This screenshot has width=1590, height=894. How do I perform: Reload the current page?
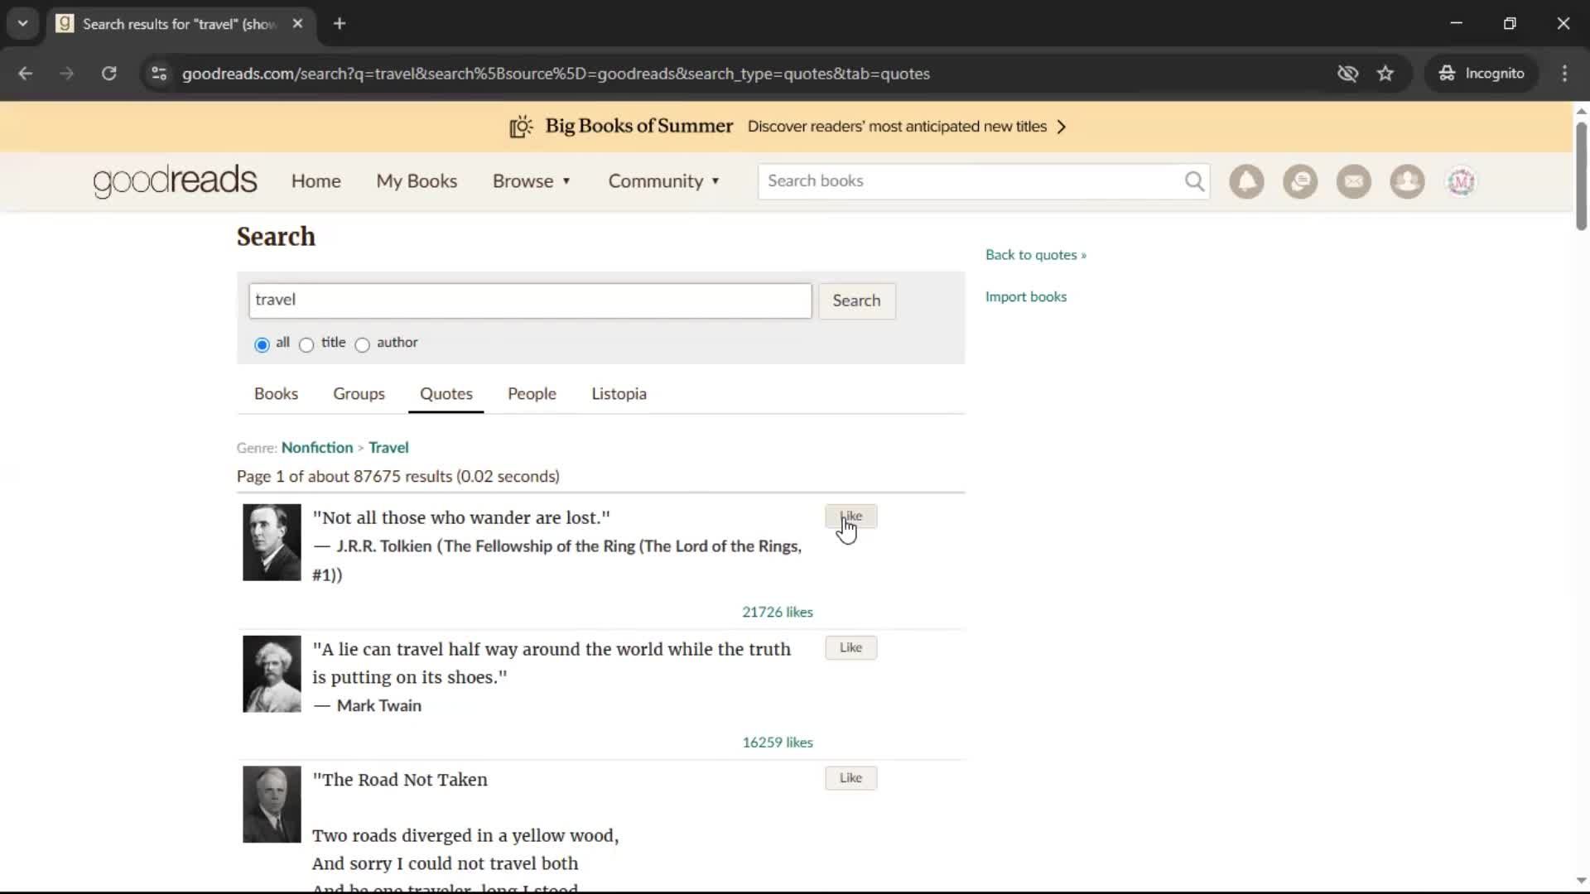point(108,74)
